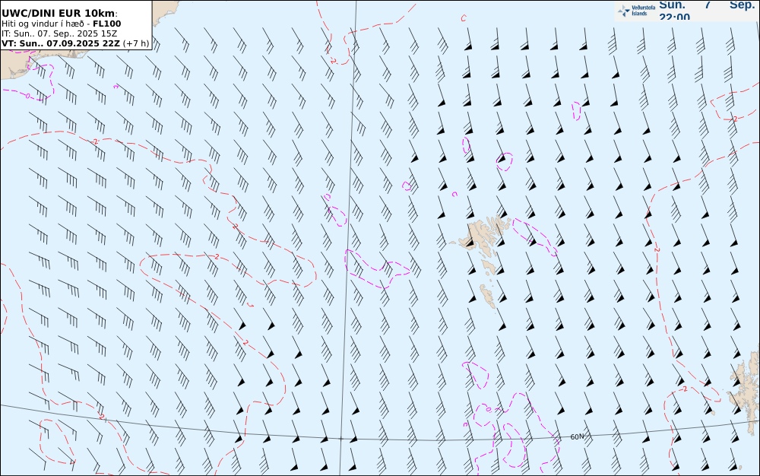Viewport: 760px width, 476px height.
Task: Click the '(+7 h)' forecast offset text
Action: tap(136, 43)
